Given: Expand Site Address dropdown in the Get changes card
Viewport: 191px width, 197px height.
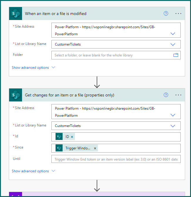Looking at the screenshot, I should pyautogui.click(x=173, y=115).
